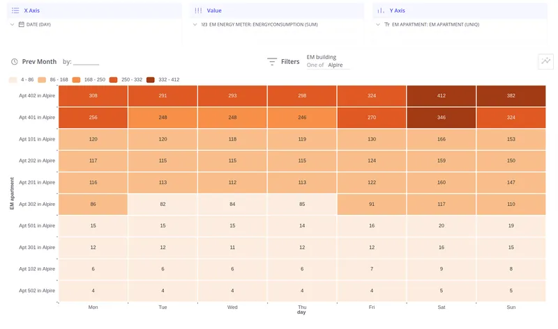Image resolution: width=558 pixels, height=329 pixels.
Task: Click the 'Apt 302 in Alpire' row label
Action: [37, 204]
